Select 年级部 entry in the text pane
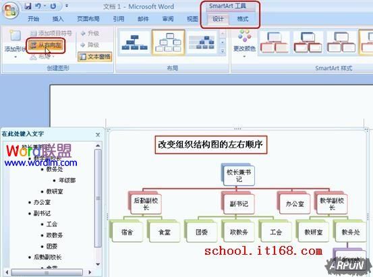The height and width of the screenshot is (277, 373). coord(67,180)
